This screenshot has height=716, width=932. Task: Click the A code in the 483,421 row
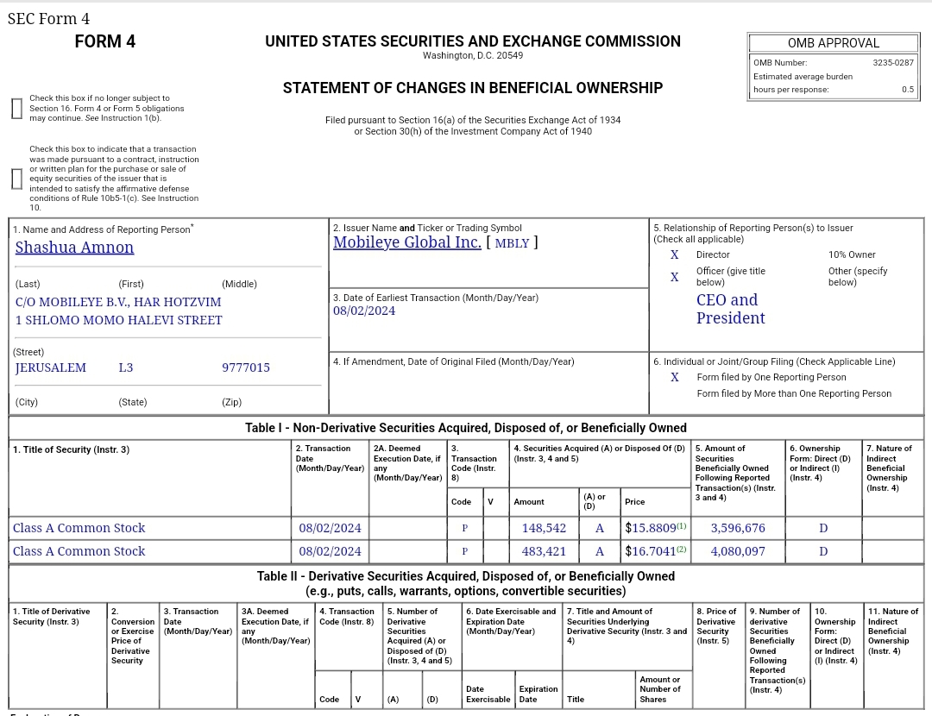pyautogui.click(x=600, y=551)
